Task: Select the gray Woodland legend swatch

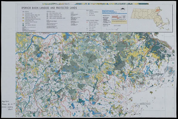Action: point(23,24)
